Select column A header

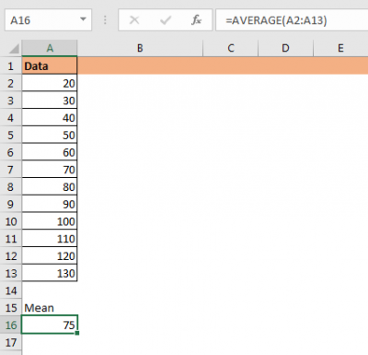(x=50, y=48)
